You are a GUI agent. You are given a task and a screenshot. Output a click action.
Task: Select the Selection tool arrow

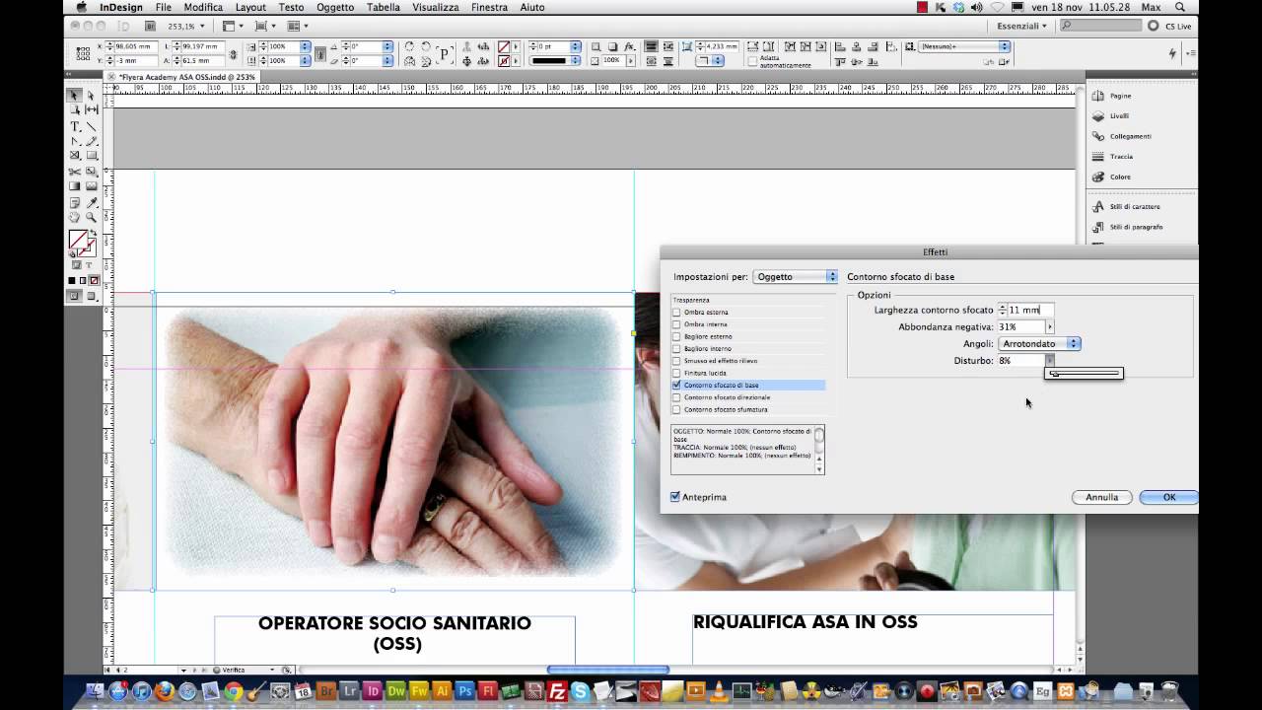[75, 96]
